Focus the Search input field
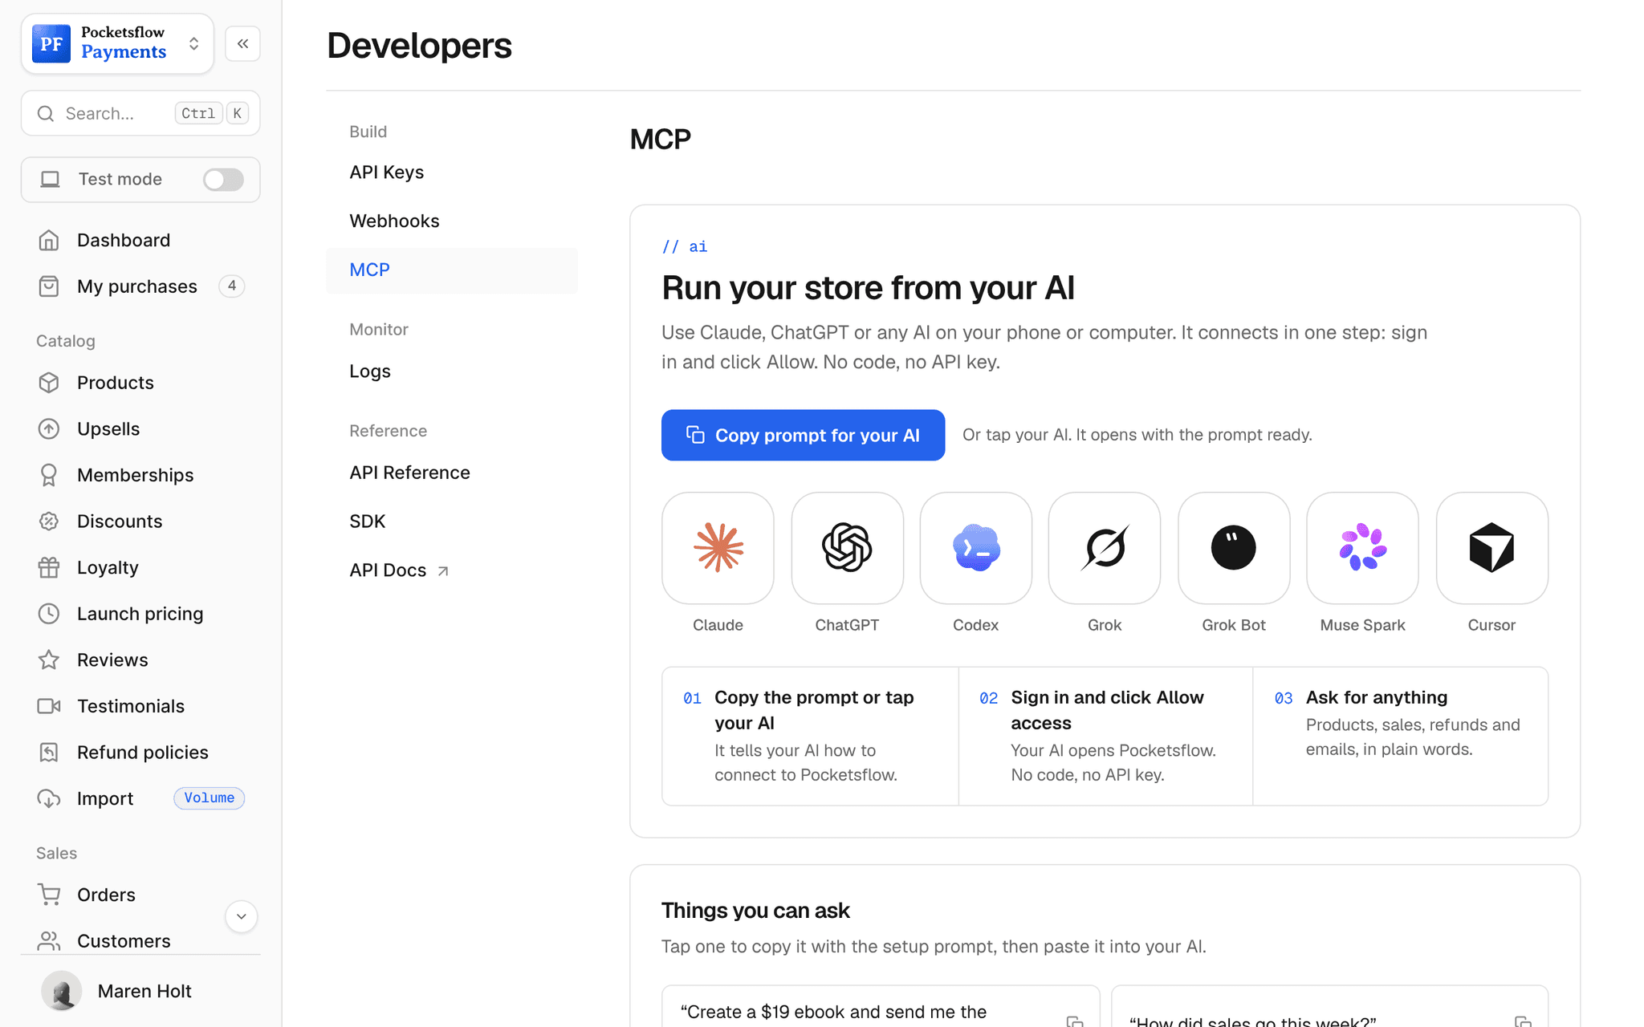The width and height of the screenshot is (1644, 1027). (140, 113)
